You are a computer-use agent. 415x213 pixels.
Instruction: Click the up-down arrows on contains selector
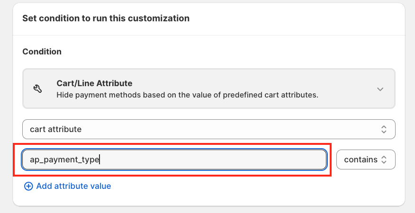(384, 160)
